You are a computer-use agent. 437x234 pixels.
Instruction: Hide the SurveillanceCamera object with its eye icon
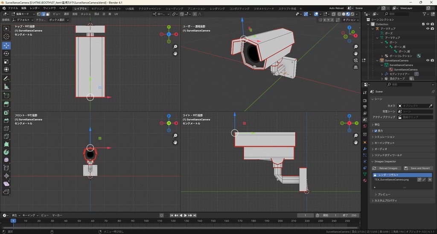coord(428,60)
